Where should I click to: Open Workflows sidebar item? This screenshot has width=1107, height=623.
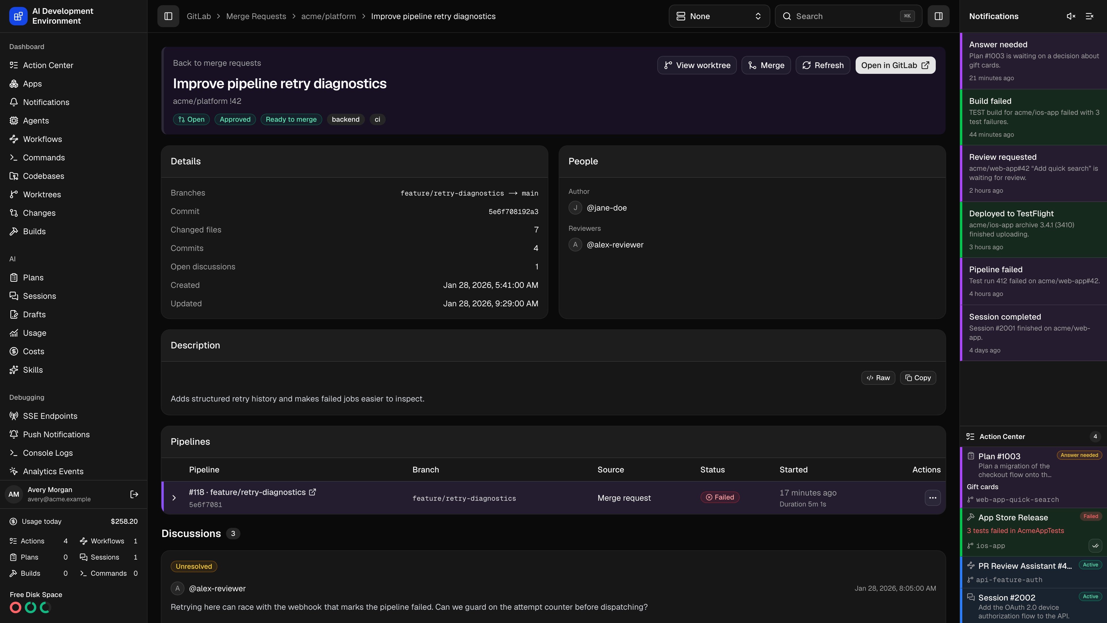[x=74, y=139]
